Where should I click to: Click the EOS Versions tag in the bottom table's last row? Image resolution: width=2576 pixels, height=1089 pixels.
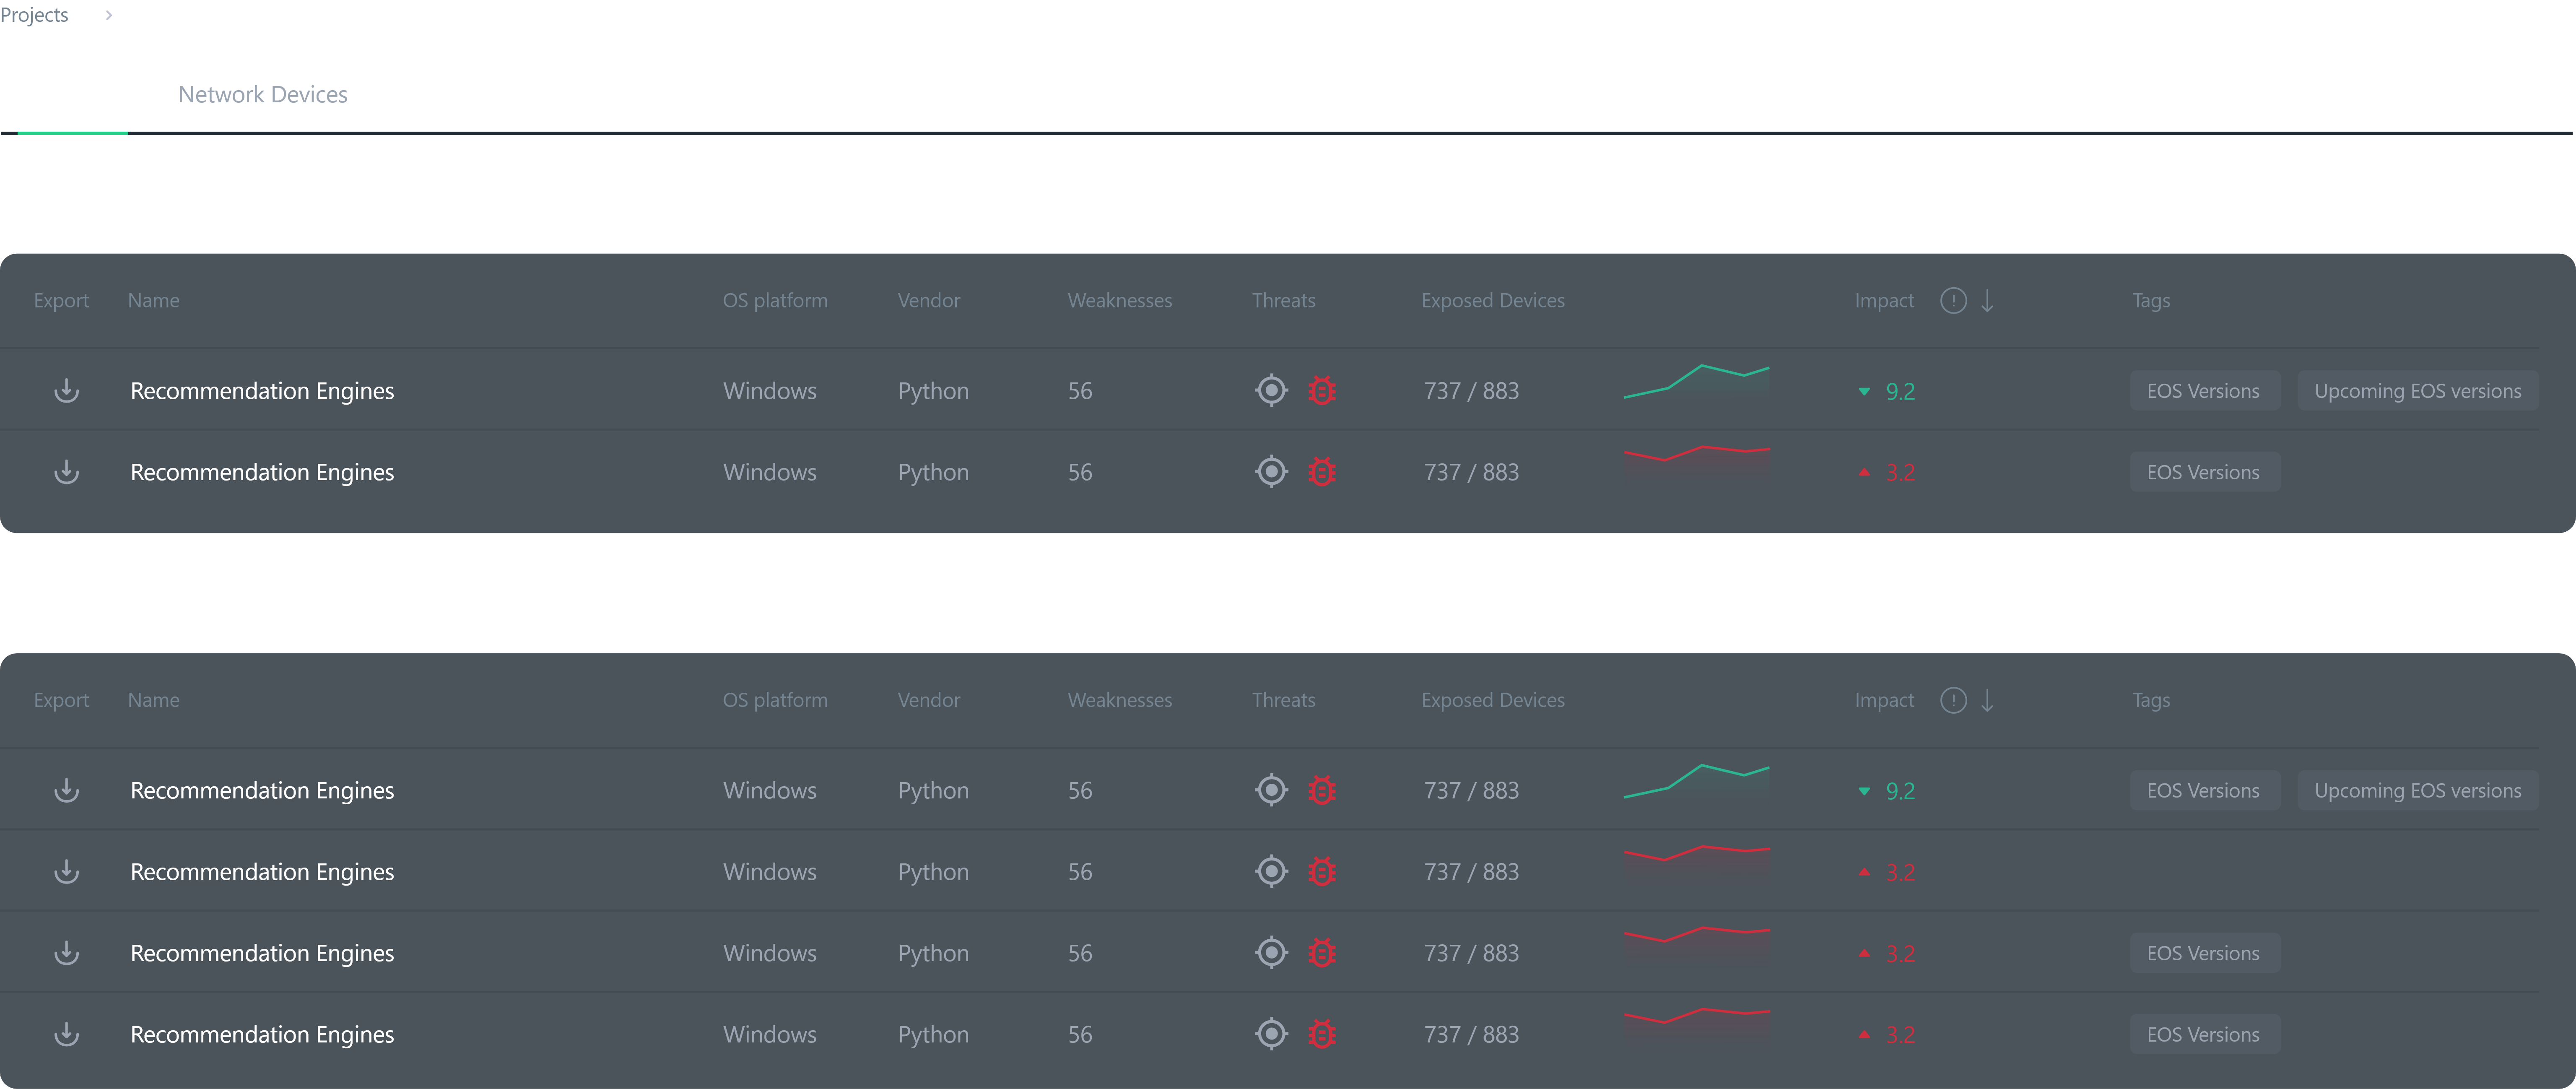pos(2204,1034)
